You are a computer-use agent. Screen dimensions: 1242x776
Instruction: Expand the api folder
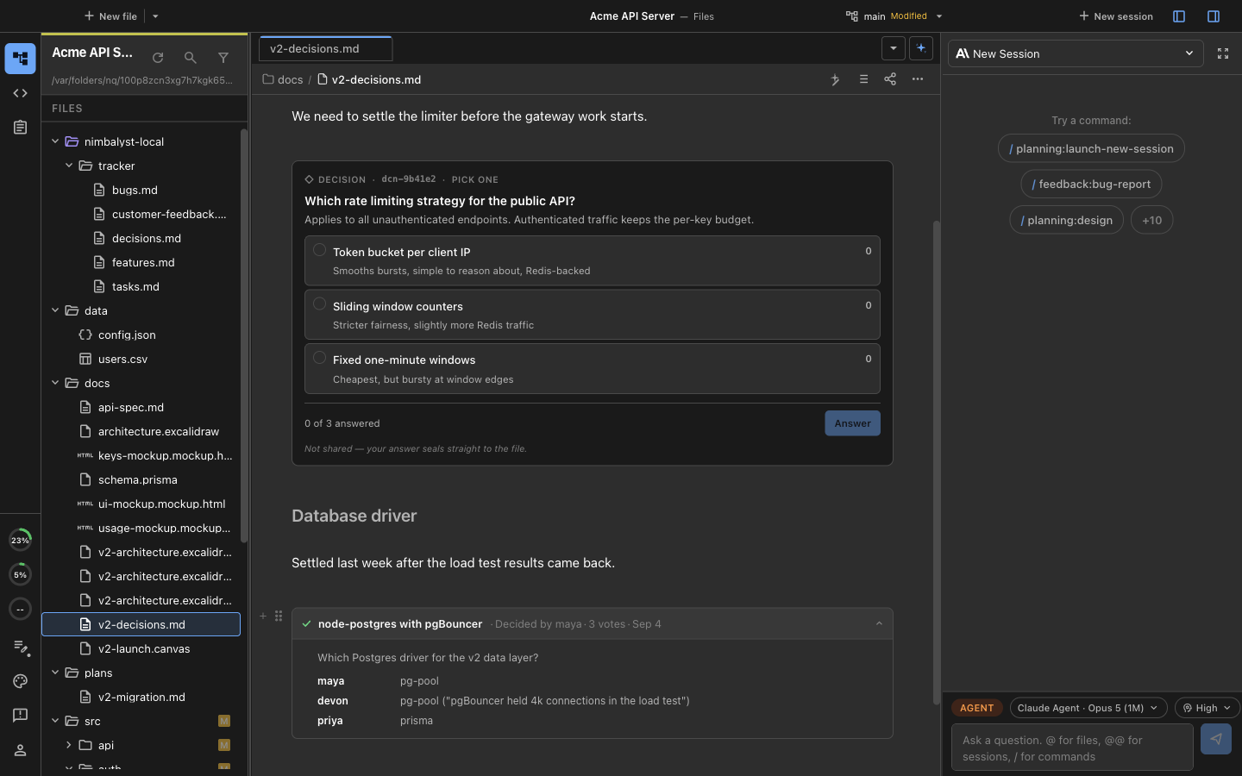tap(69, 745)
